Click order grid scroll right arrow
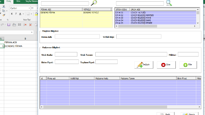 (199, 107)
